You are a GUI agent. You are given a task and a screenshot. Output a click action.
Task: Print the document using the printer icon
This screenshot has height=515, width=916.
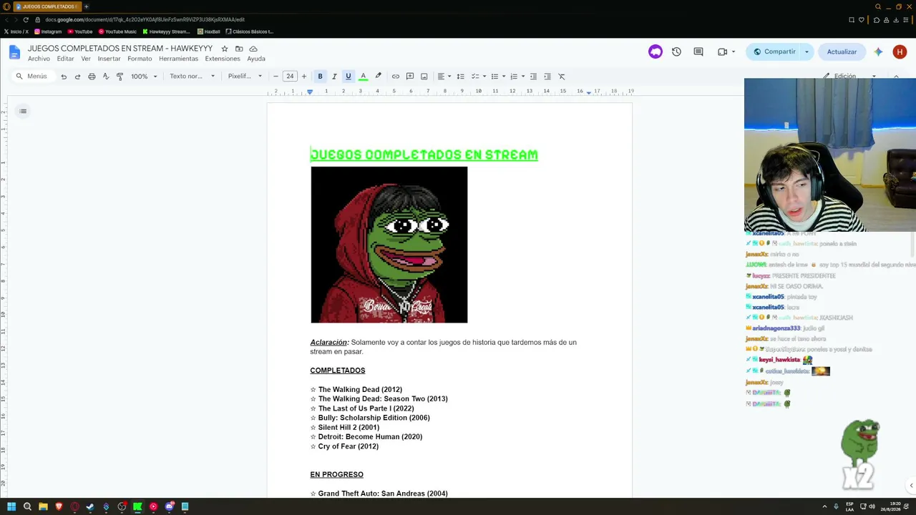pyautogui.click(x=92, y=77)
